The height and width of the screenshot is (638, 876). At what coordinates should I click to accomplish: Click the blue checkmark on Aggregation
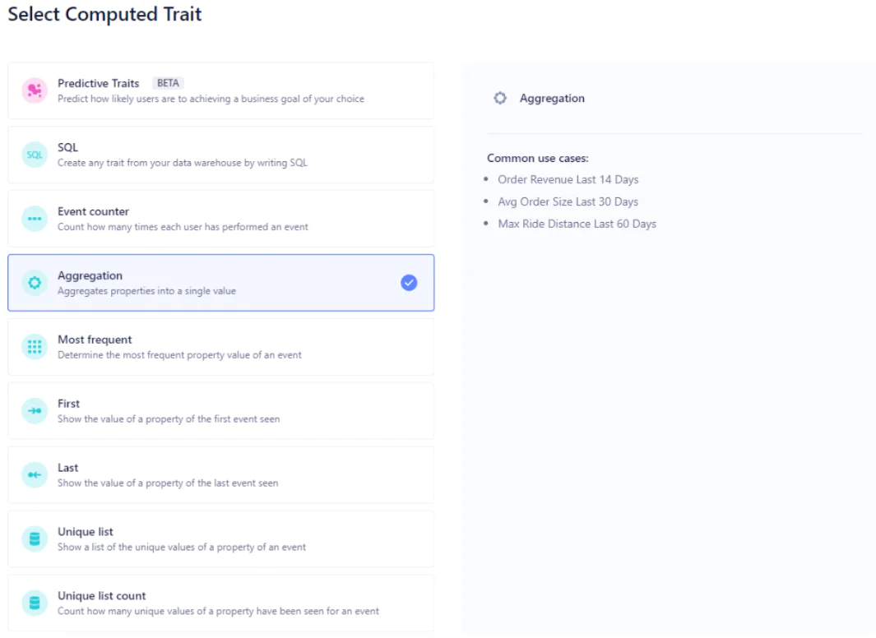(x=409, y=283)
